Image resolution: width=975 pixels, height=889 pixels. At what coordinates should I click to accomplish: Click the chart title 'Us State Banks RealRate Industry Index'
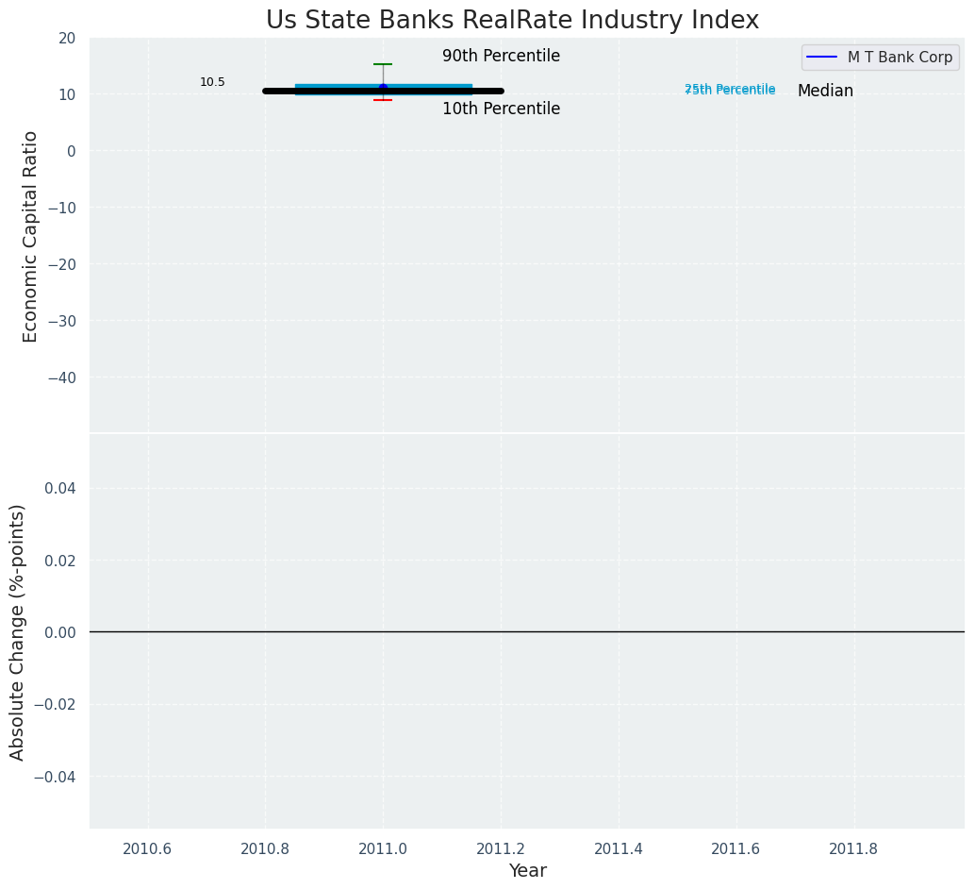point(512,20)
